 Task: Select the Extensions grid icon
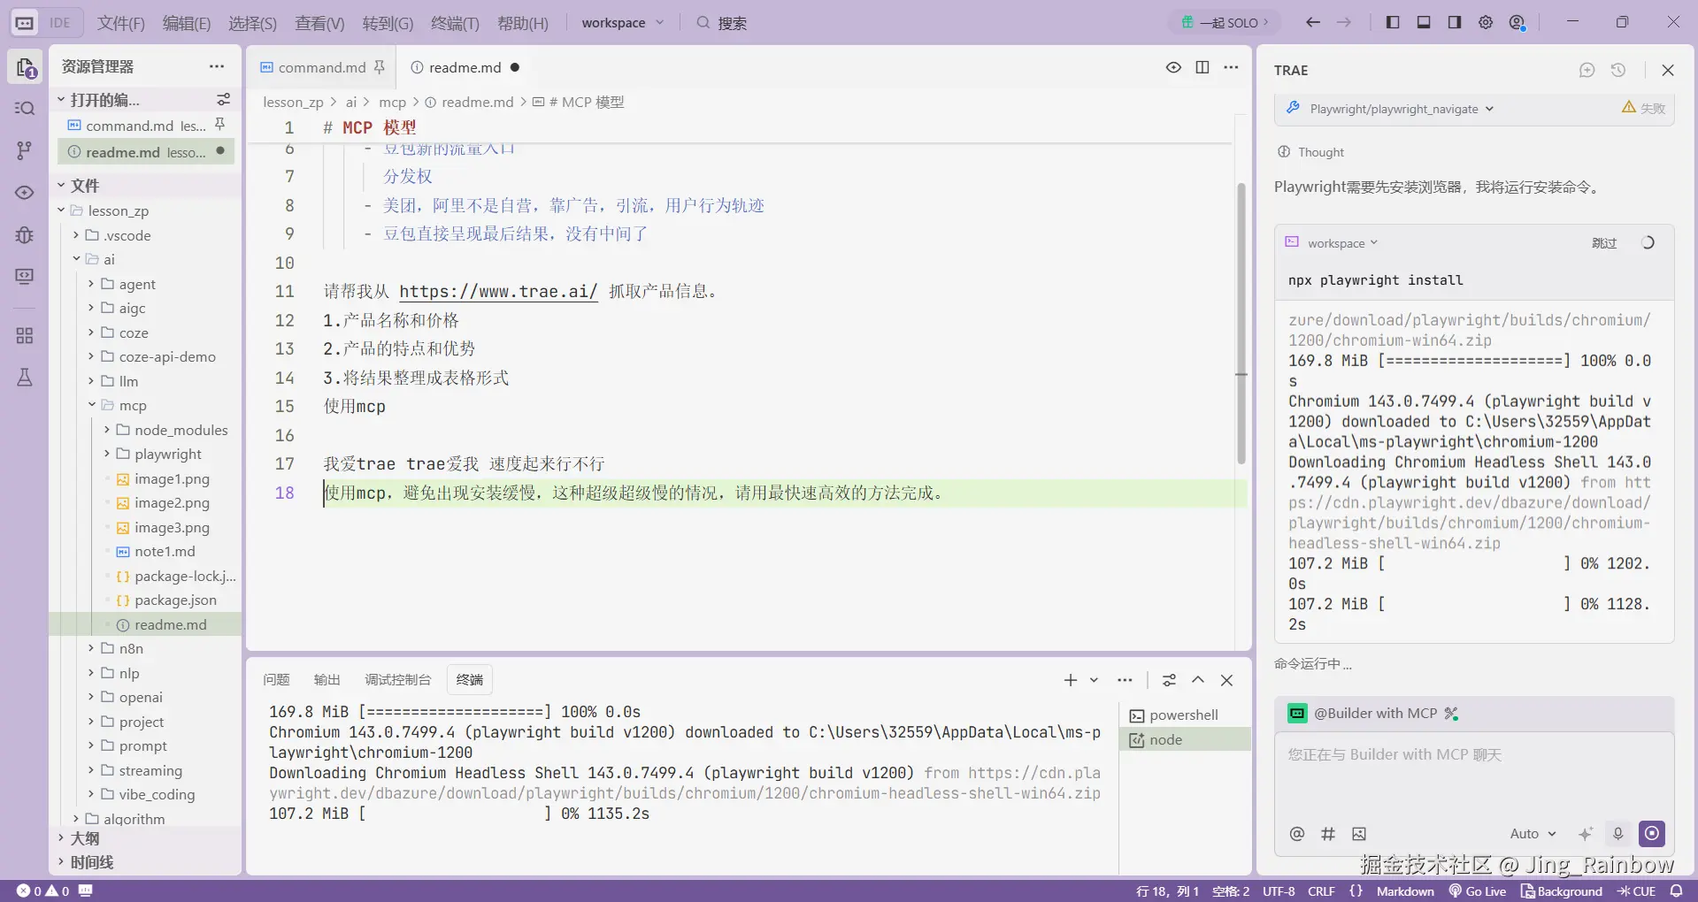(x=24, y=335)
